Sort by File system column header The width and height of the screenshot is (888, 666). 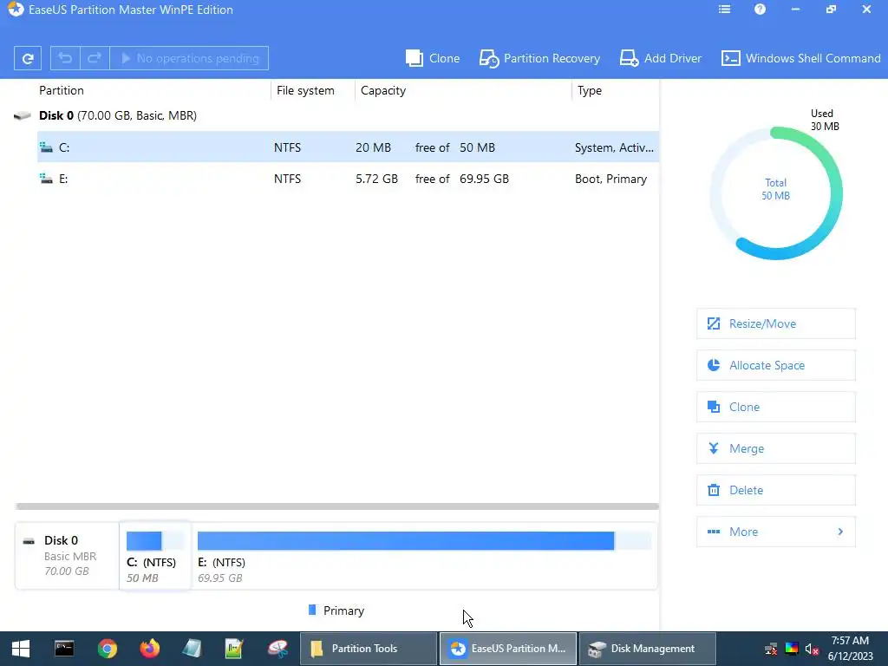(305, 90)
